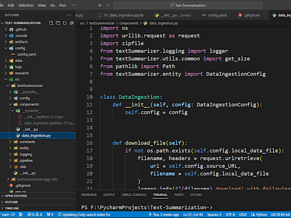The width and height of the screenshot is (291, 218).
Task: Open the Edit menu
Action: [x=11, y=5]
